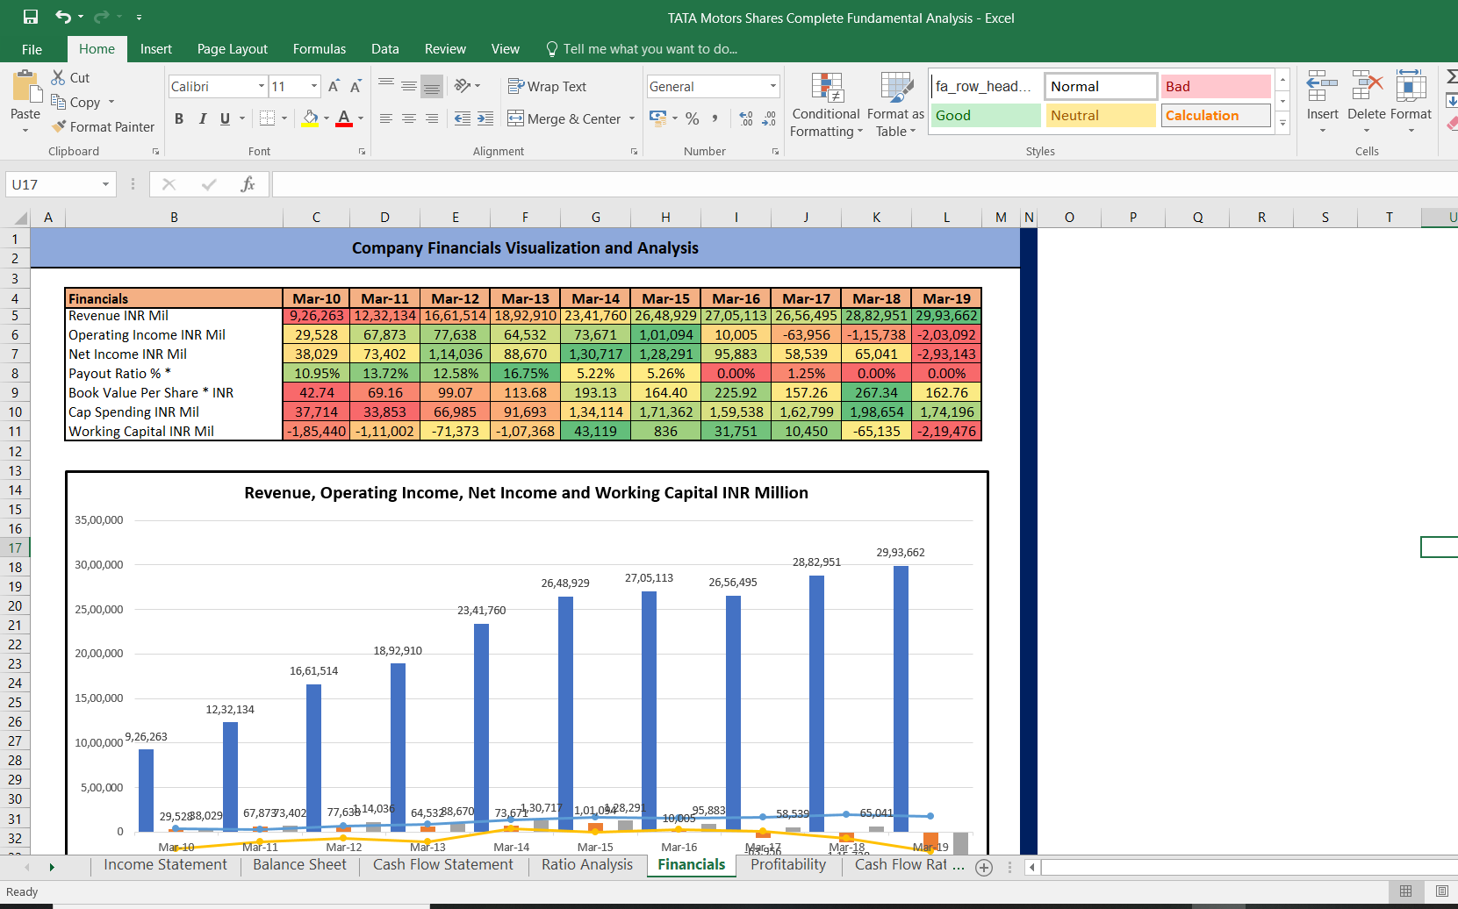1458x909 pixels.
Task: Click Format cells icon
Action: (1411, 87)
